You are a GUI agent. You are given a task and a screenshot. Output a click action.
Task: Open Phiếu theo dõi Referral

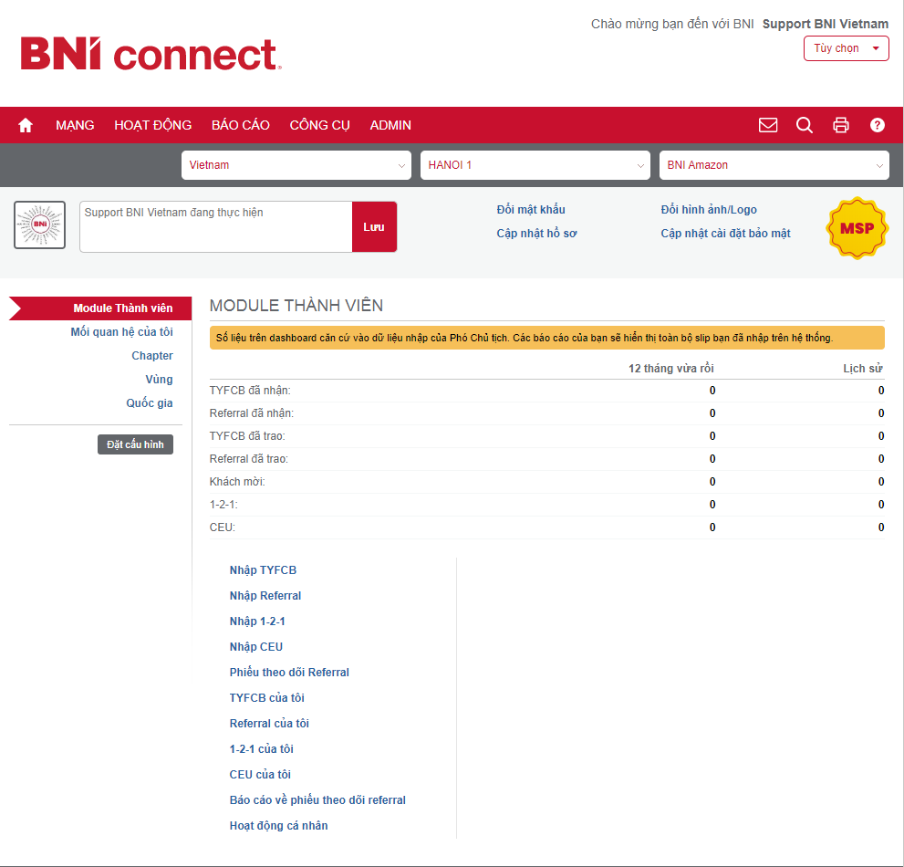tap(289, 672)
